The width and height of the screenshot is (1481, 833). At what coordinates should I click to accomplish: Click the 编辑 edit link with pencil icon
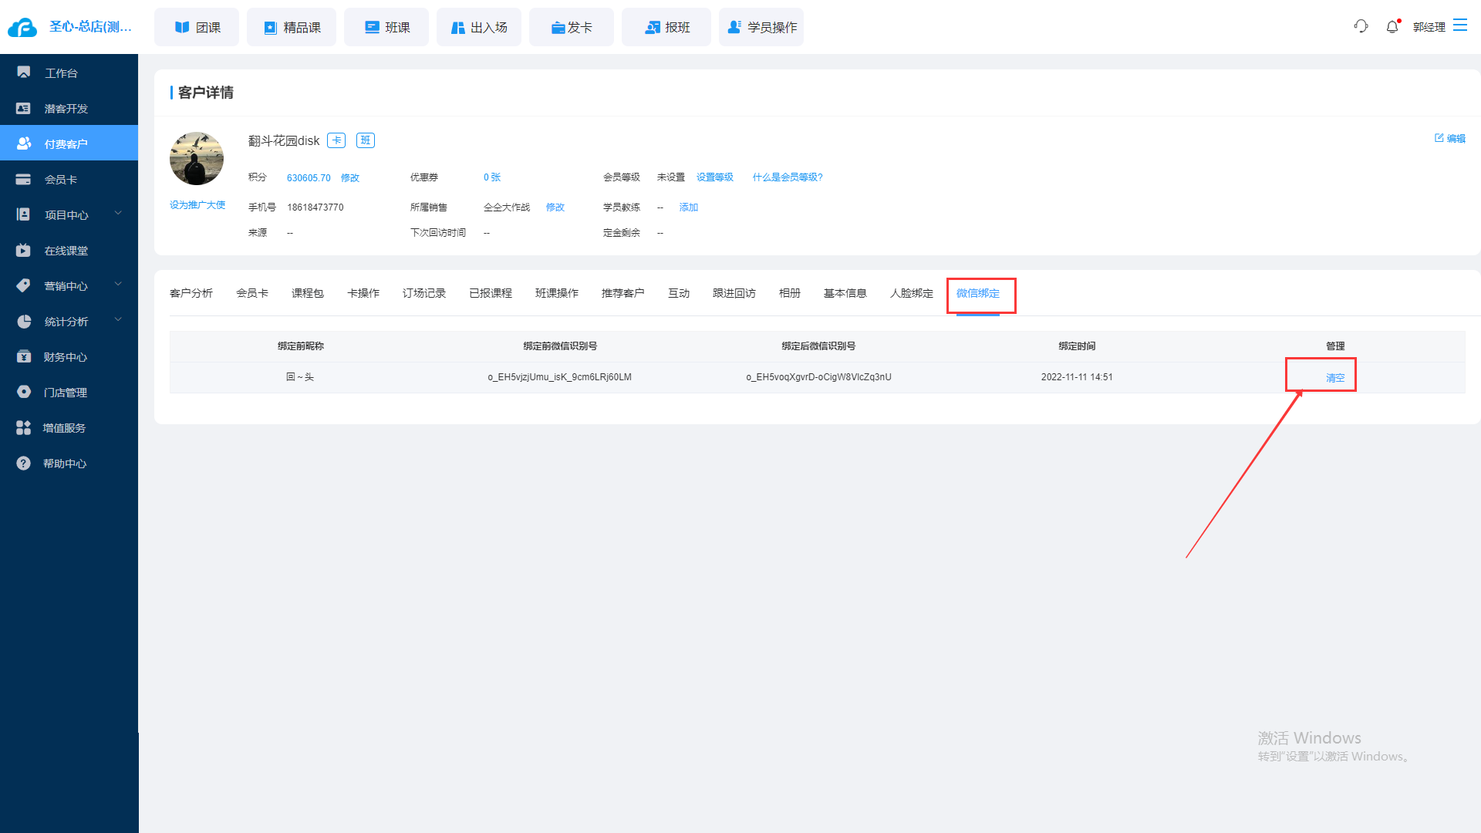(1450, 138)
